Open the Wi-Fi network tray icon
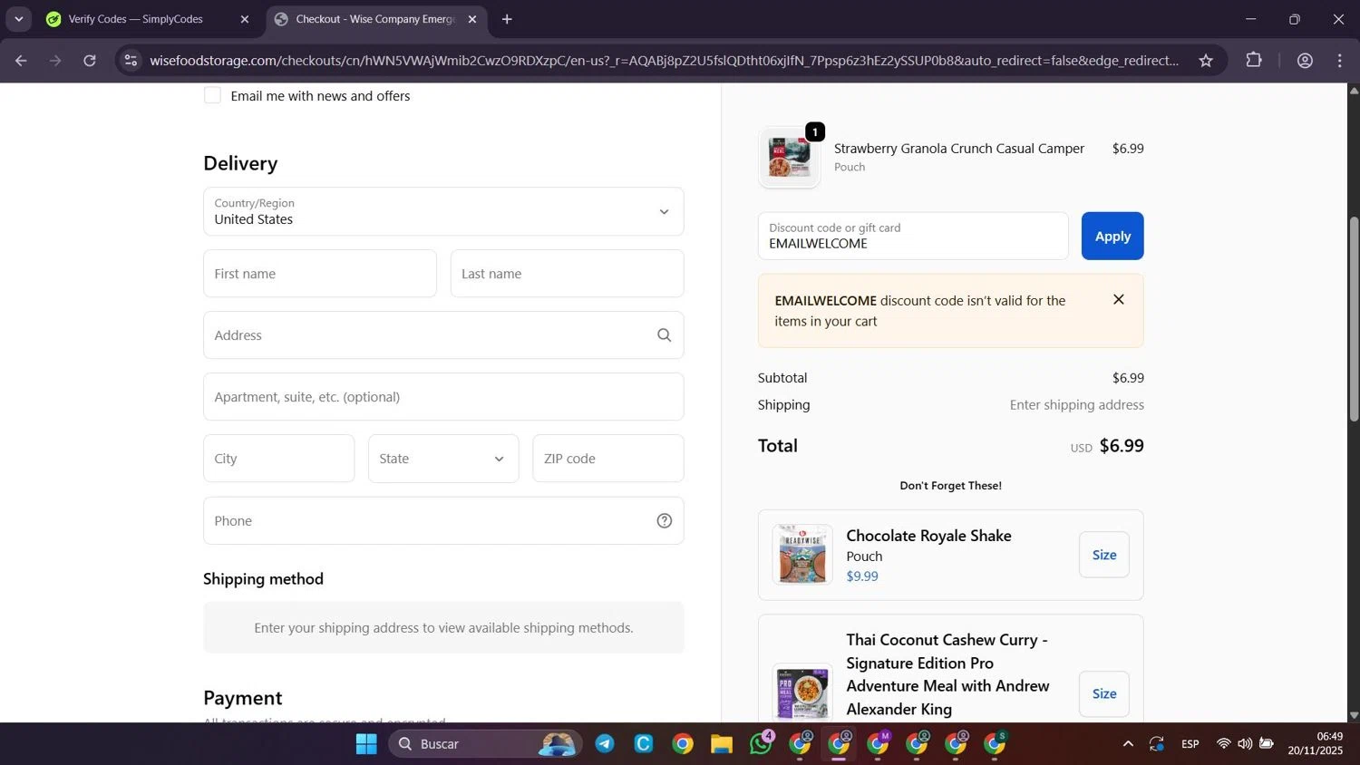The height and width of the screenshot is (765, 1360). (1224, 744)
